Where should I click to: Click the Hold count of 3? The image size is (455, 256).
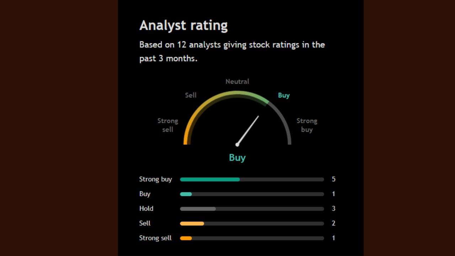coord(333,209)
